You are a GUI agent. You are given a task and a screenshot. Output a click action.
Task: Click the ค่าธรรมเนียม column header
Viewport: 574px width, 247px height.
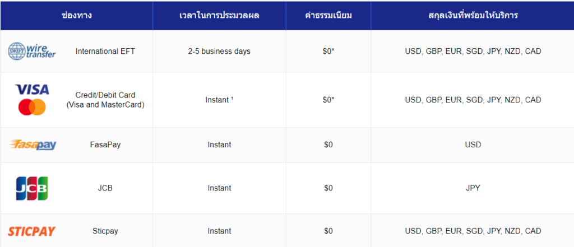pyautogui.click(x=328, y=15)
